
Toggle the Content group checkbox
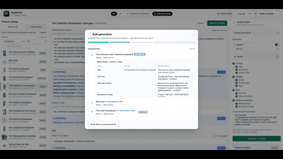pos(233,64)
